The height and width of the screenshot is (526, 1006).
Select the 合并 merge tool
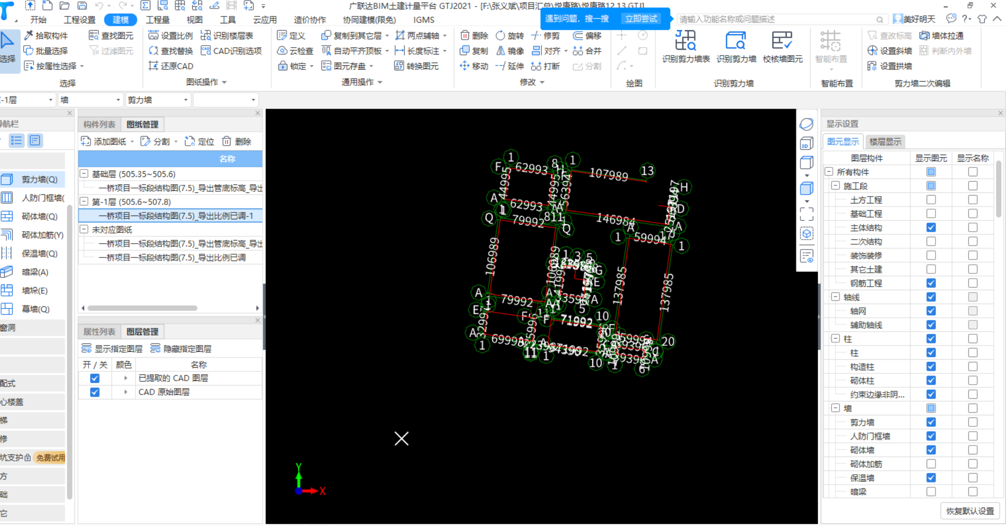[x=587, y=51]
